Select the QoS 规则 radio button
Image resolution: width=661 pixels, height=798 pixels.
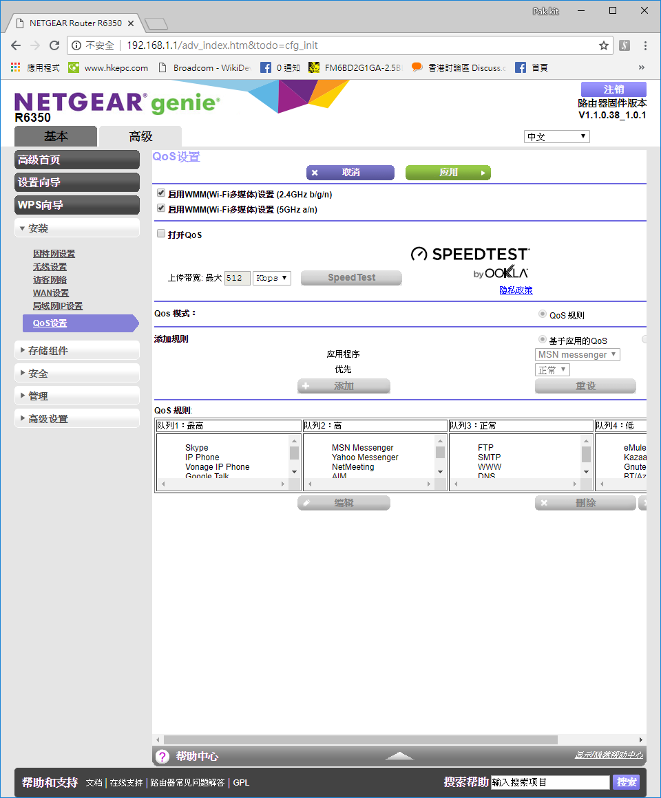point(543,314)
